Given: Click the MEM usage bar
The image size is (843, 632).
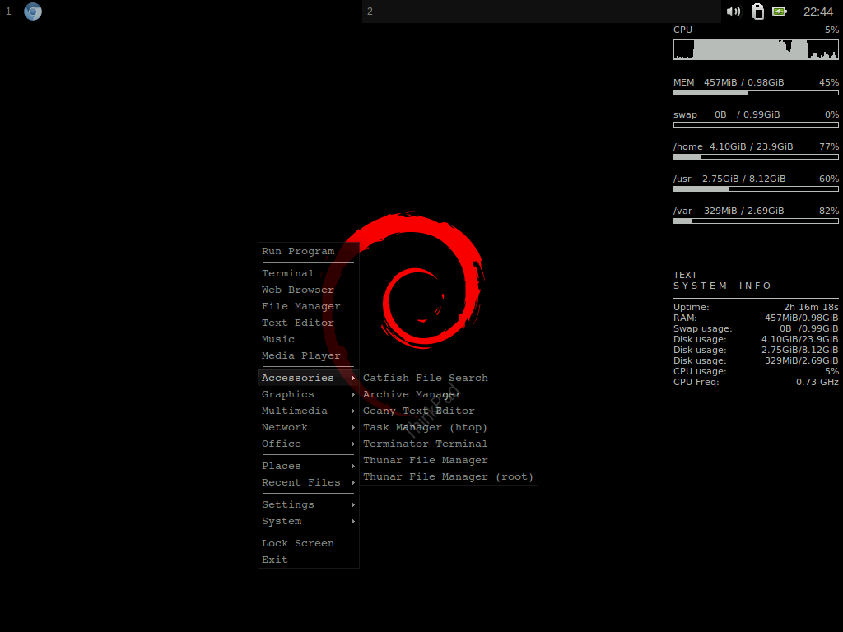Looking at the screenshot, I should tap(756, 93).
